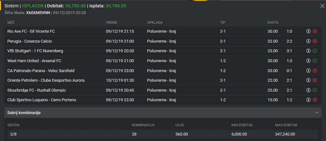Open info icon for West Ham United match

coord(308,61)
